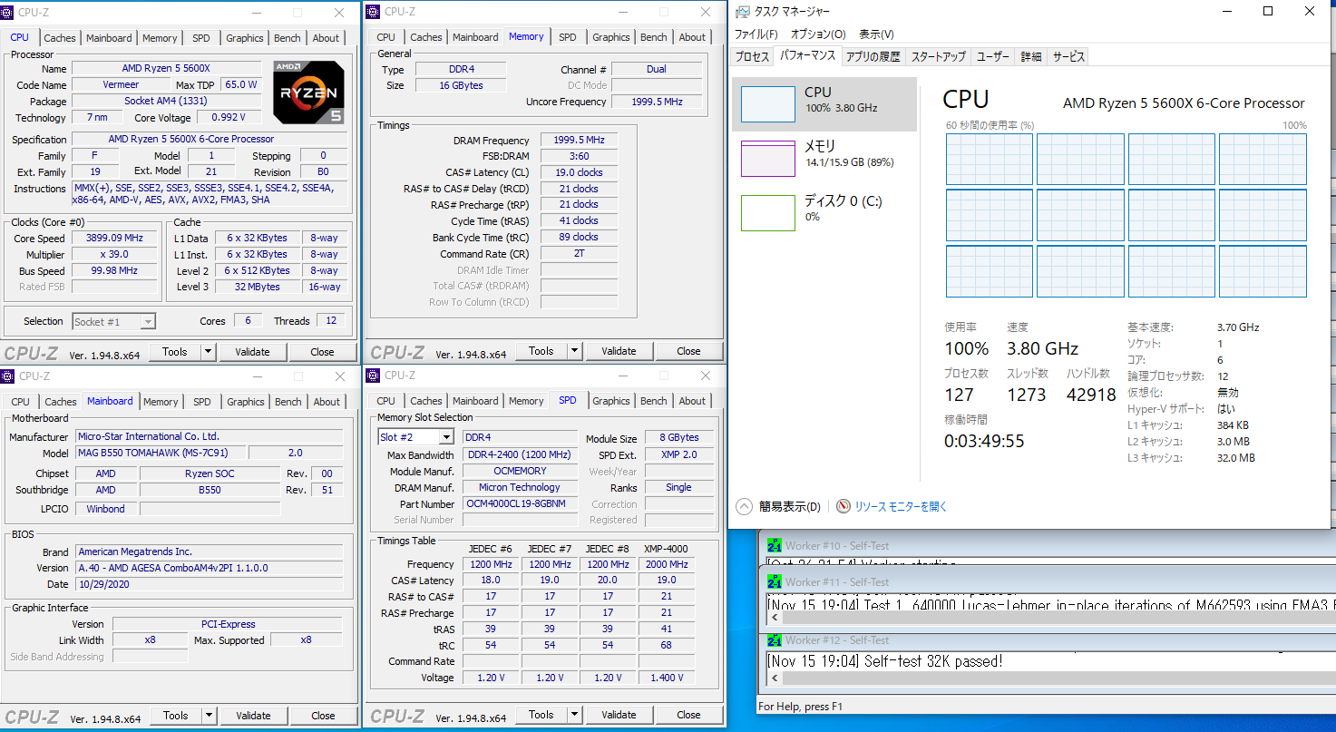
Task: Click the title bar icon of the CPU-Z Memory window
Action: pos(373,12)
